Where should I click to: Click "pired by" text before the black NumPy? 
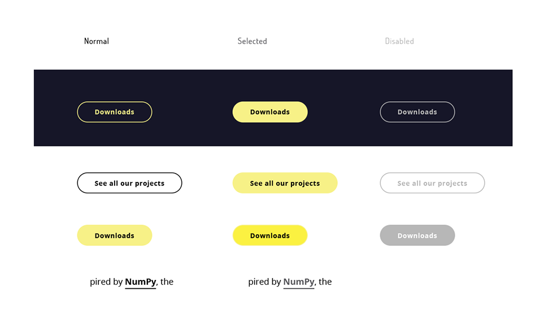pyautogui.click(x=106, y=282)
